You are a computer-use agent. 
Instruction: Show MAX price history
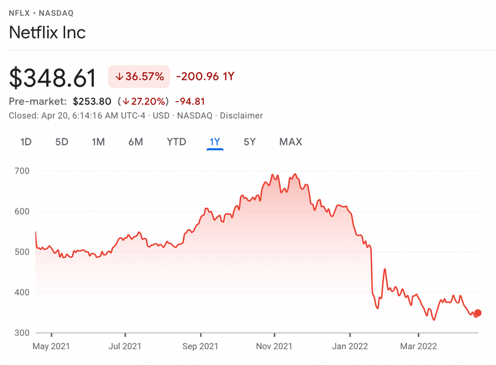tap(290, 142)
